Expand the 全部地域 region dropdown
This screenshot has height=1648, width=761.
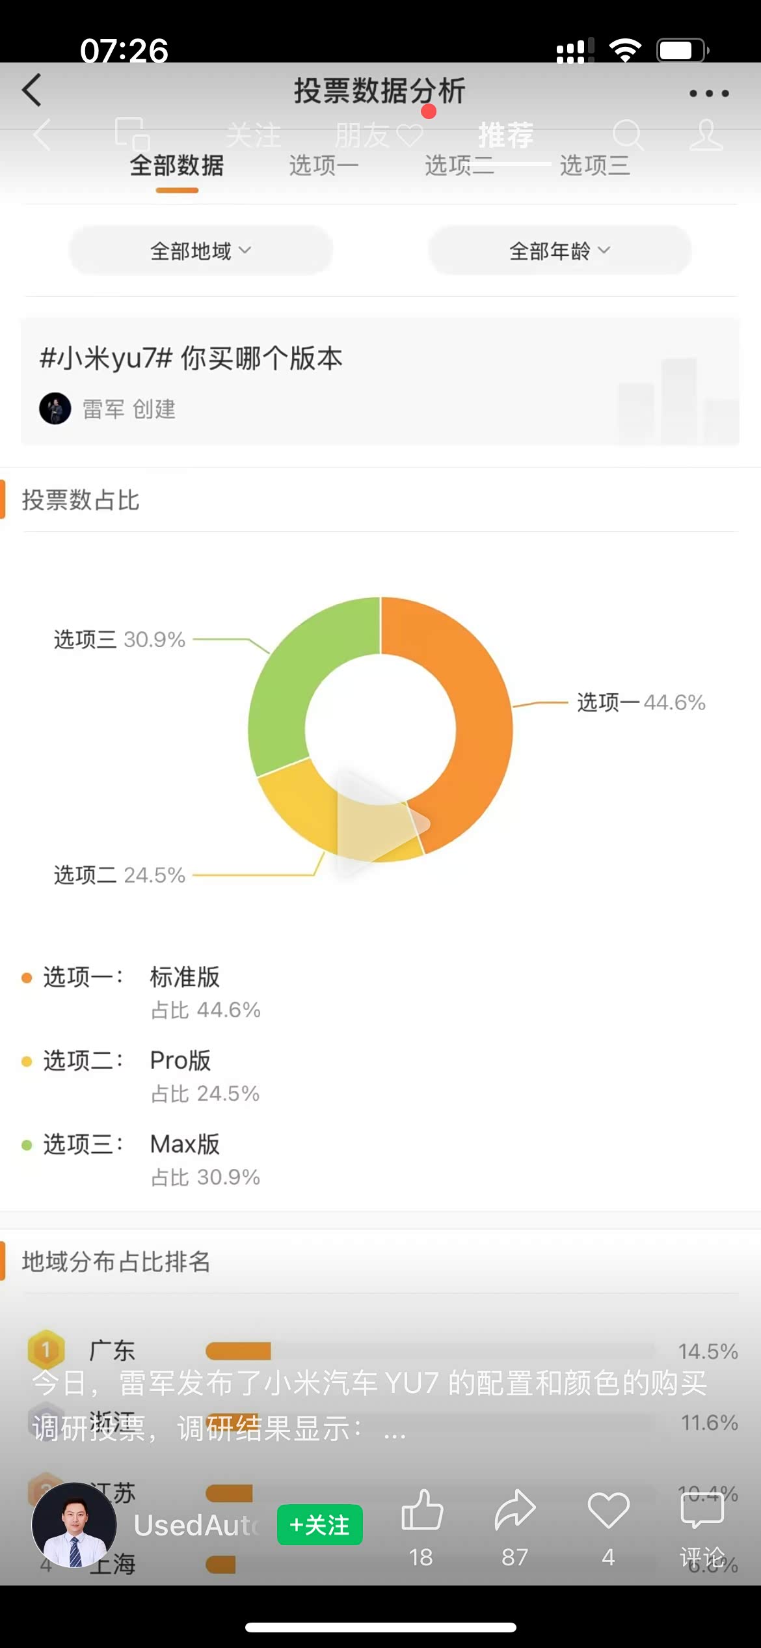tap(200, 251)
